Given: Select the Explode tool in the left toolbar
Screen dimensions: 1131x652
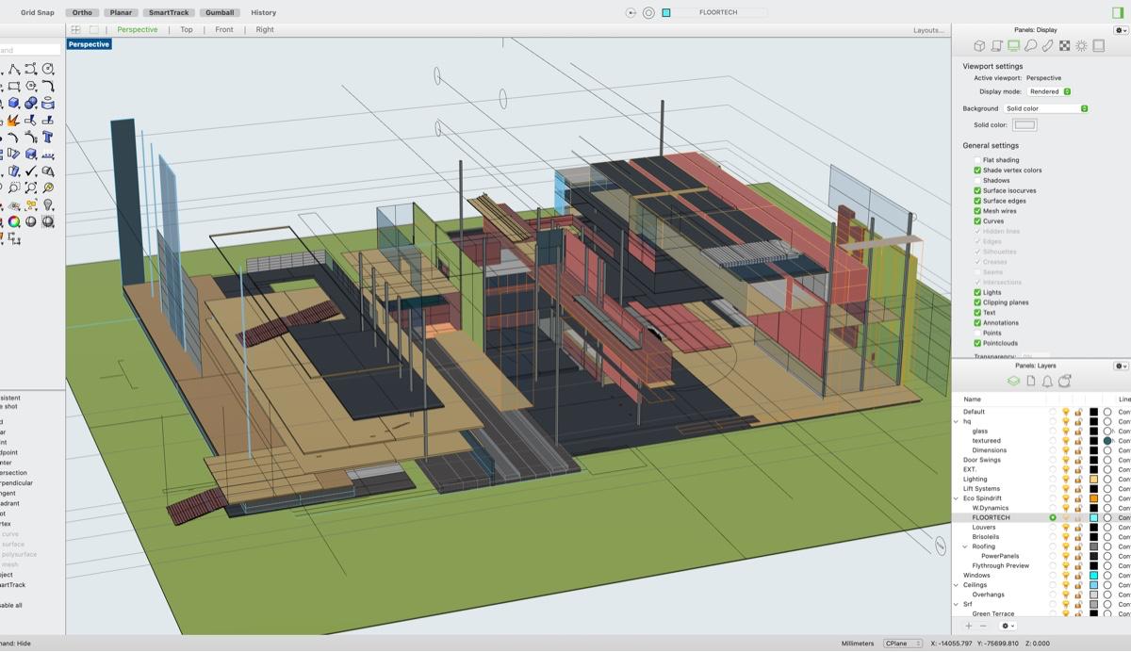Looking at the screenshot, I should point(13,120).
